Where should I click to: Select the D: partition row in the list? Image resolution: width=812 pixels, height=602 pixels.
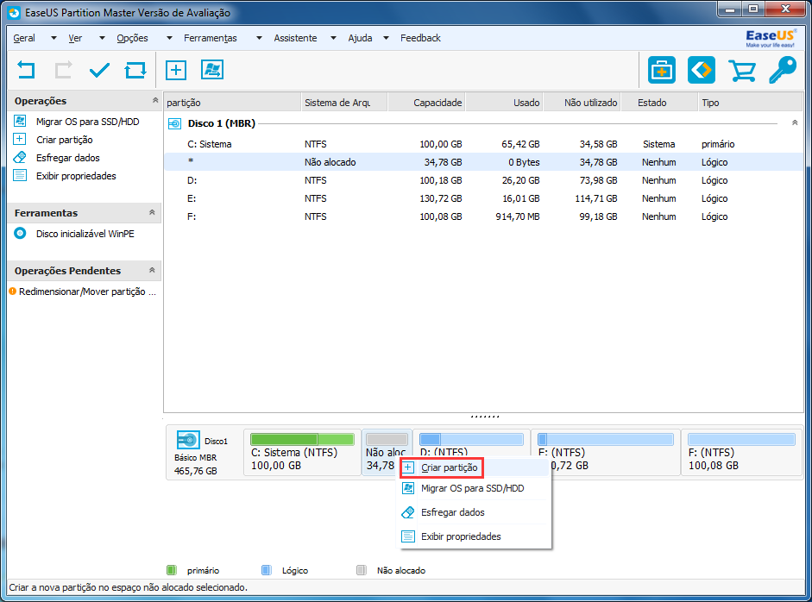point(483,180)
